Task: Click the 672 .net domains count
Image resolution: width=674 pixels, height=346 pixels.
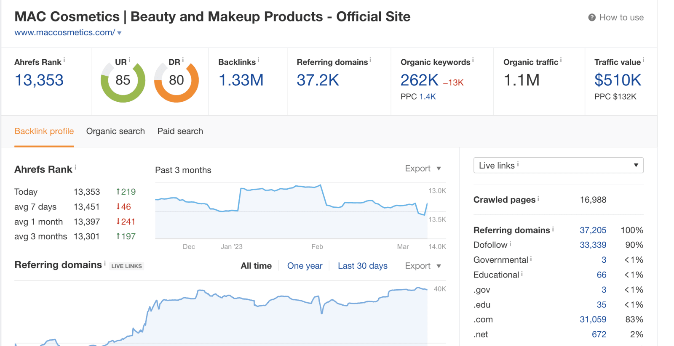Action: pos(599,335)
